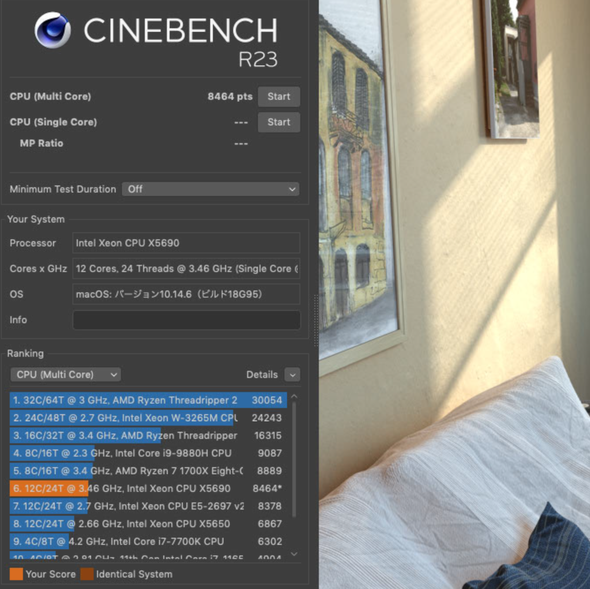Click the Processor field showing Intel Xeon X5690

click(x=186, y=243)
